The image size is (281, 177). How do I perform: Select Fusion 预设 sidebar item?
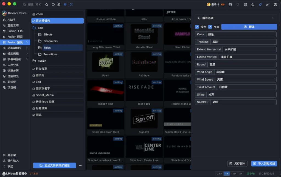click(15, 42)
